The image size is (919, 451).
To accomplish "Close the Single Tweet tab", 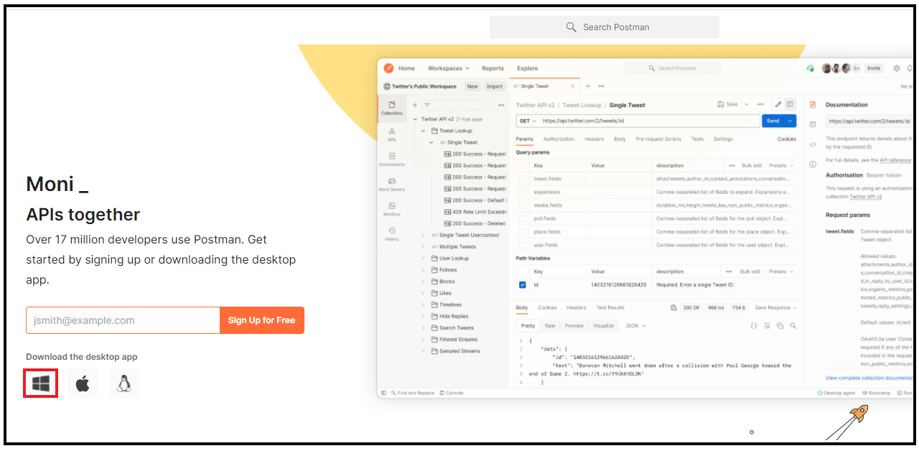I will click(x=572, y=86).
